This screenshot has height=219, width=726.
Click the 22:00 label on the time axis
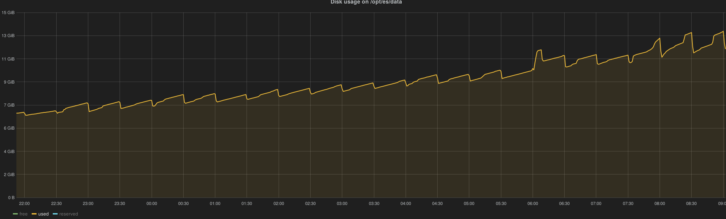[24, 203]
